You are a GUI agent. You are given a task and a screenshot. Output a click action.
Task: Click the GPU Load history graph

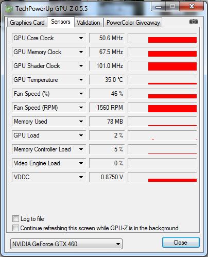162,135
